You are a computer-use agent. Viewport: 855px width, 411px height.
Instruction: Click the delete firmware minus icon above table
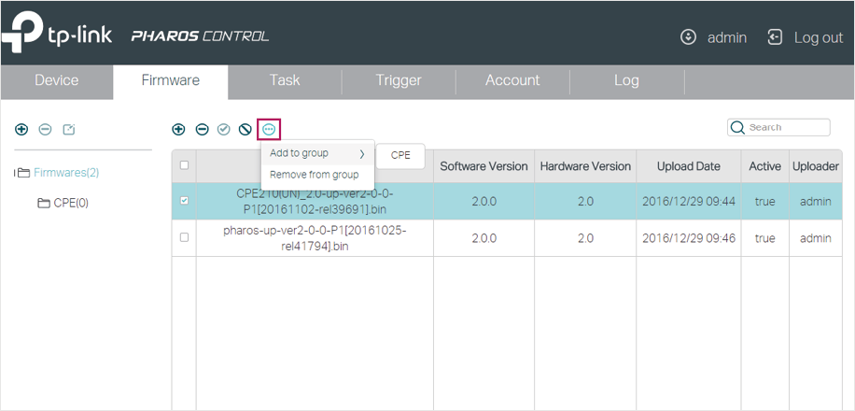(x=202, y=129)
